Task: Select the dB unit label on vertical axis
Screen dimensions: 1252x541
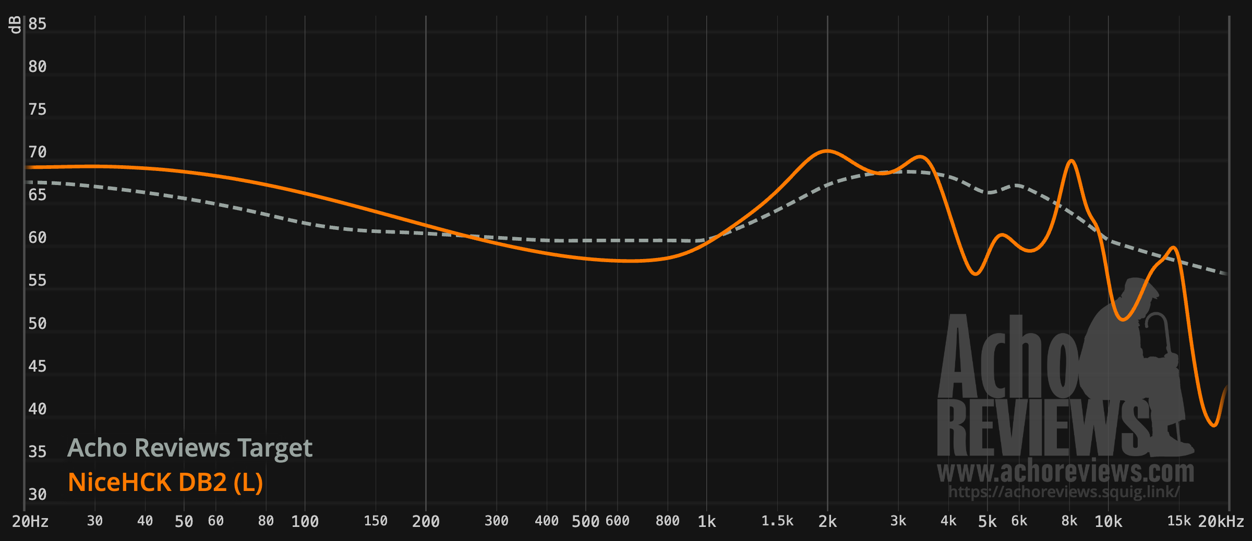Action: pos(15,24)
